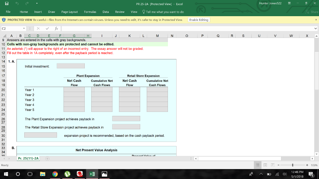Select column K header
This screenshot has height=179, width=319.
(129, 36)
